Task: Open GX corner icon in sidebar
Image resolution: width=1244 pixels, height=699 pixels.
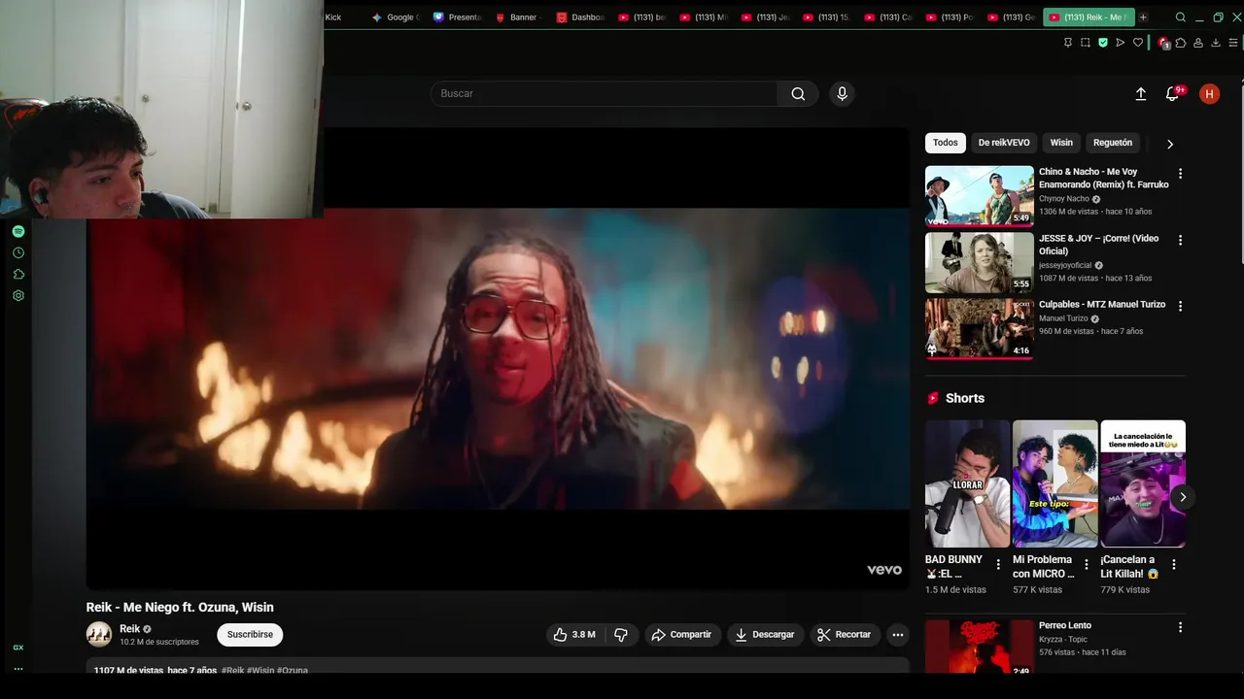Action: point(17,648)
